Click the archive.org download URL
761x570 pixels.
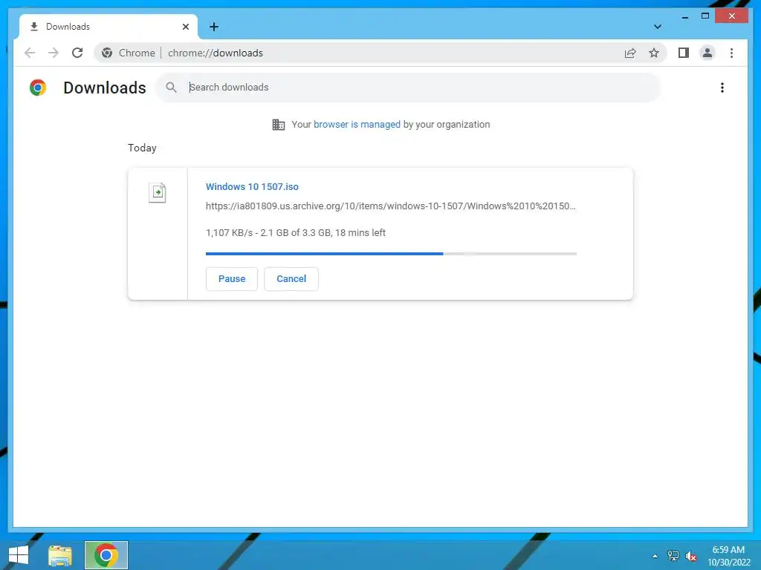[391, 206]
